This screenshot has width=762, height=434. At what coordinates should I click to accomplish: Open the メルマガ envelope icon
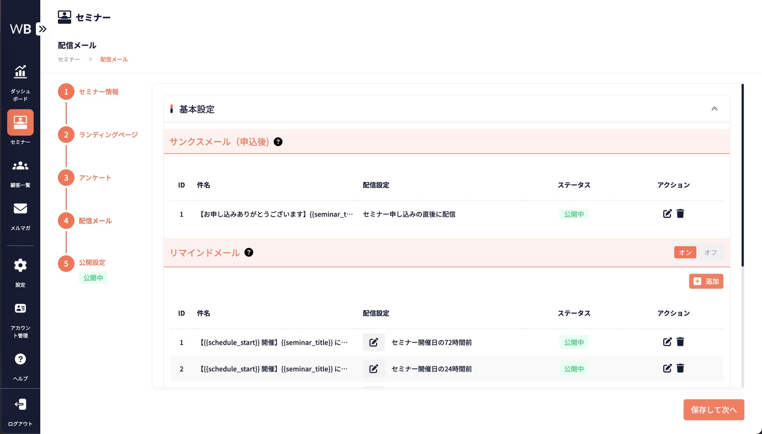20,209
